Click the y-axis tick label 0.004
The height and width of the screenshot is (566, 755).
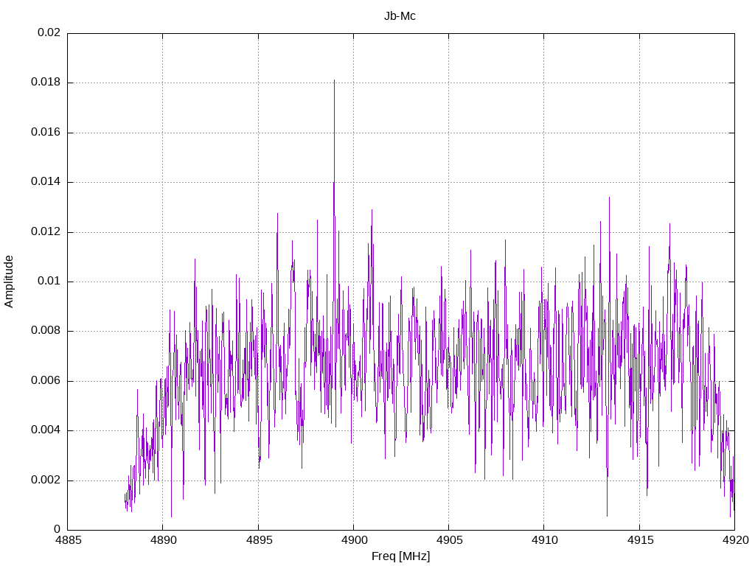coord(46,430)
